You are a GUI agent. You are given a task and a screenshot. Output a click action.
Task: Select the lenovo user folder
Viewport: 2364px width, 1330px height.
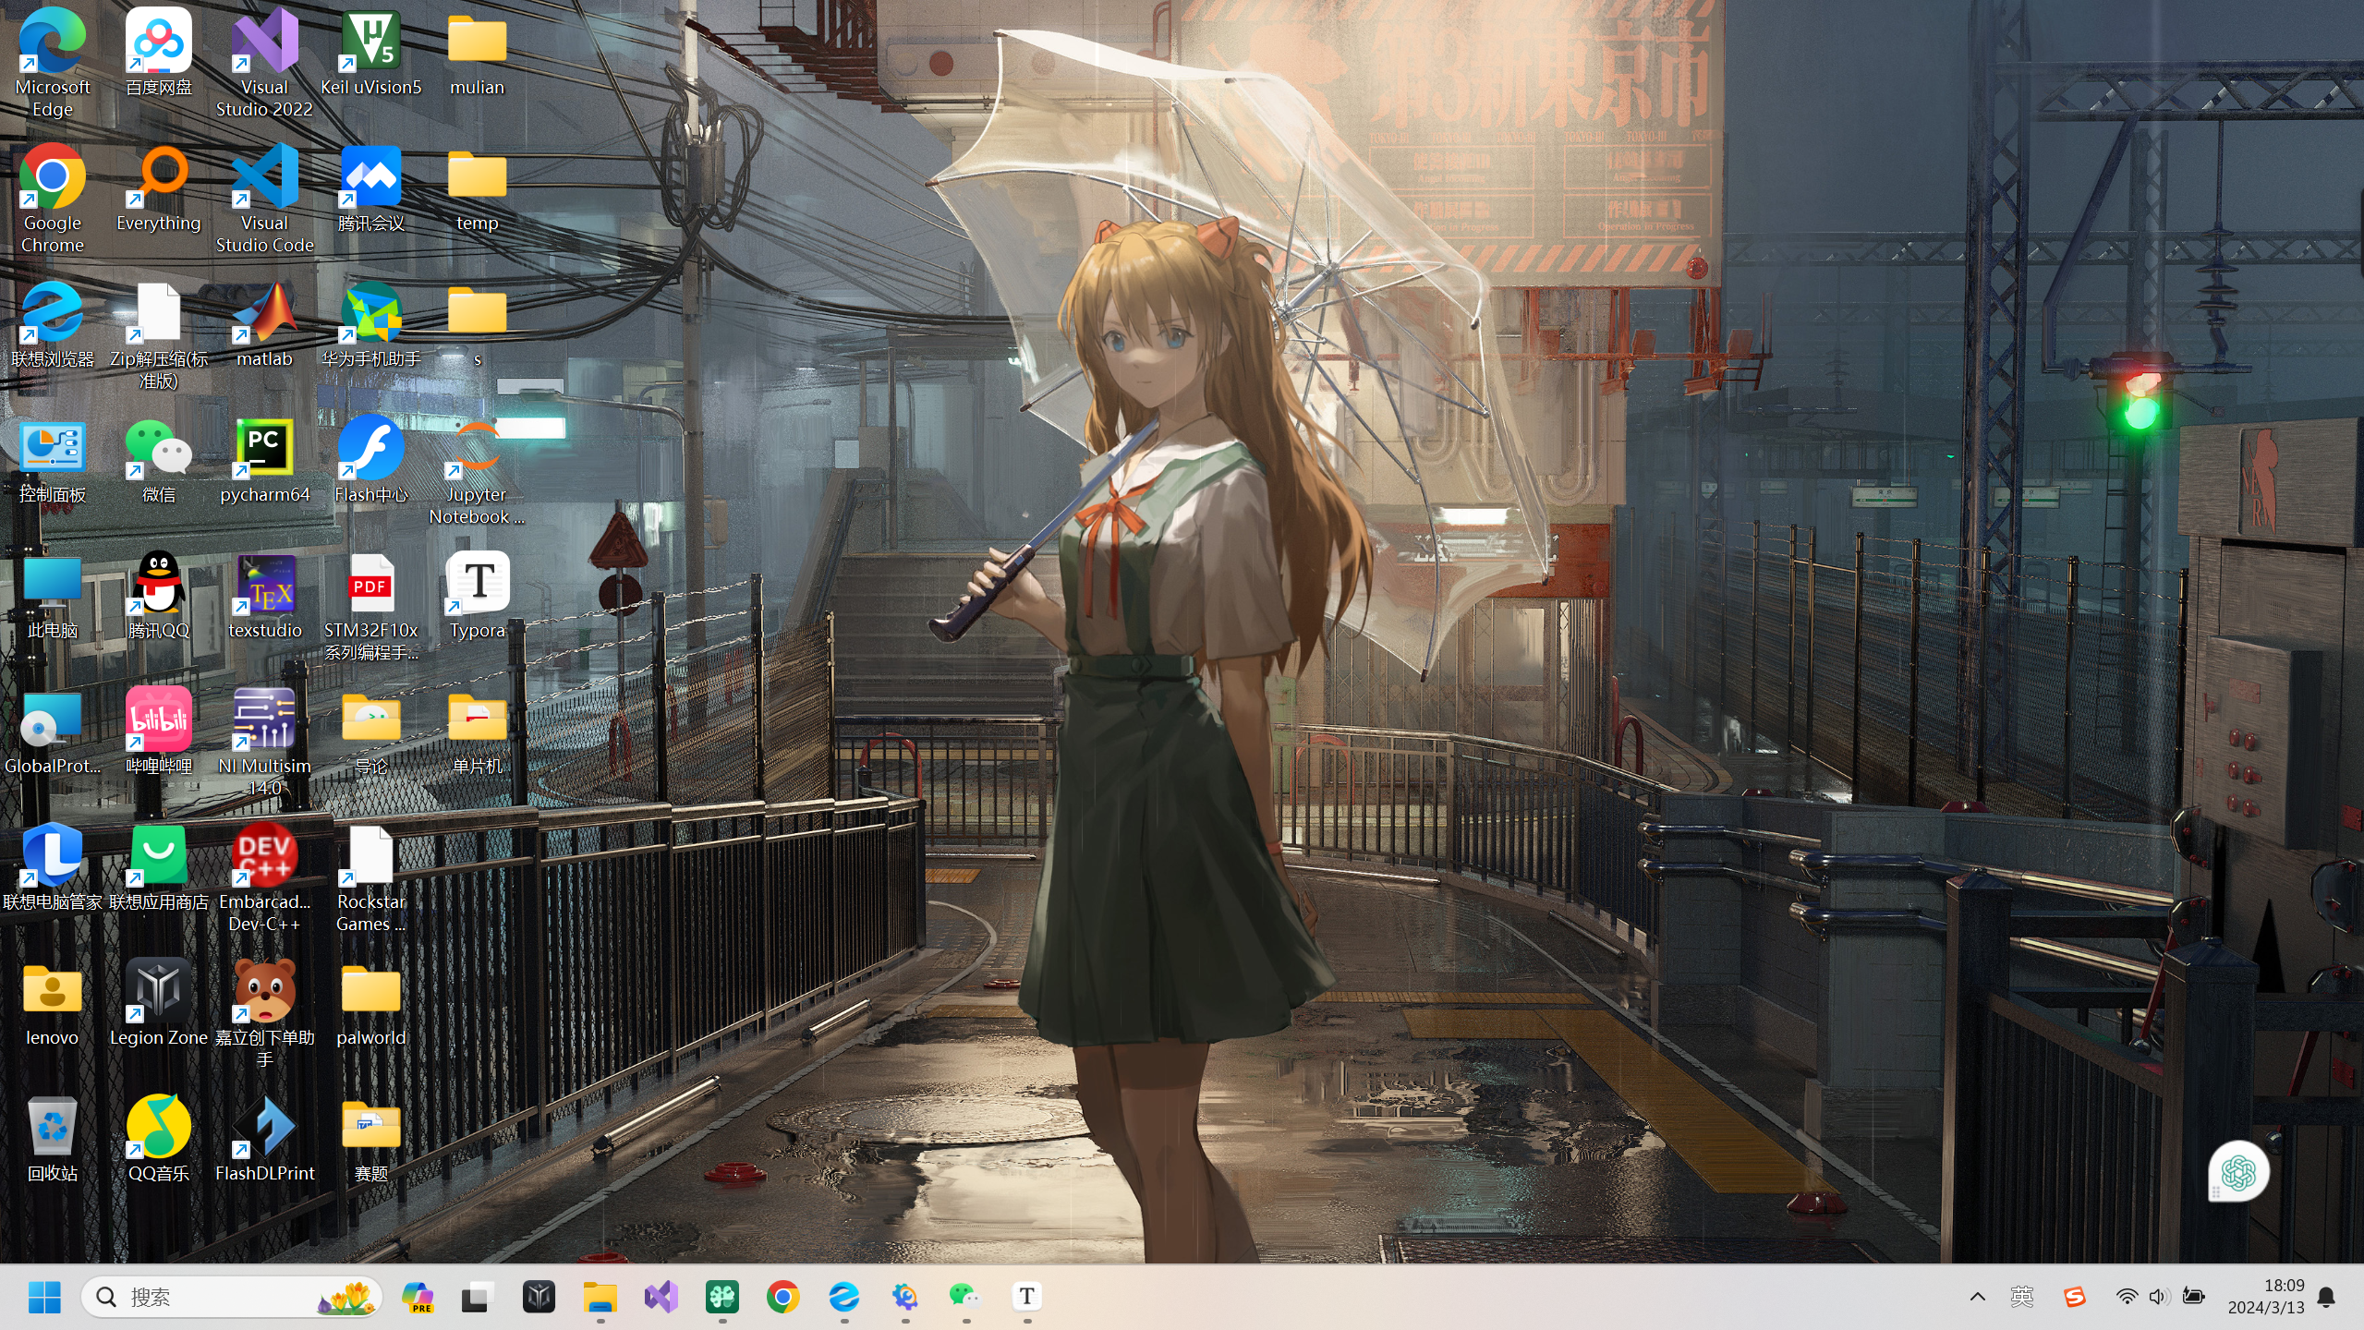click(53, 1003)
